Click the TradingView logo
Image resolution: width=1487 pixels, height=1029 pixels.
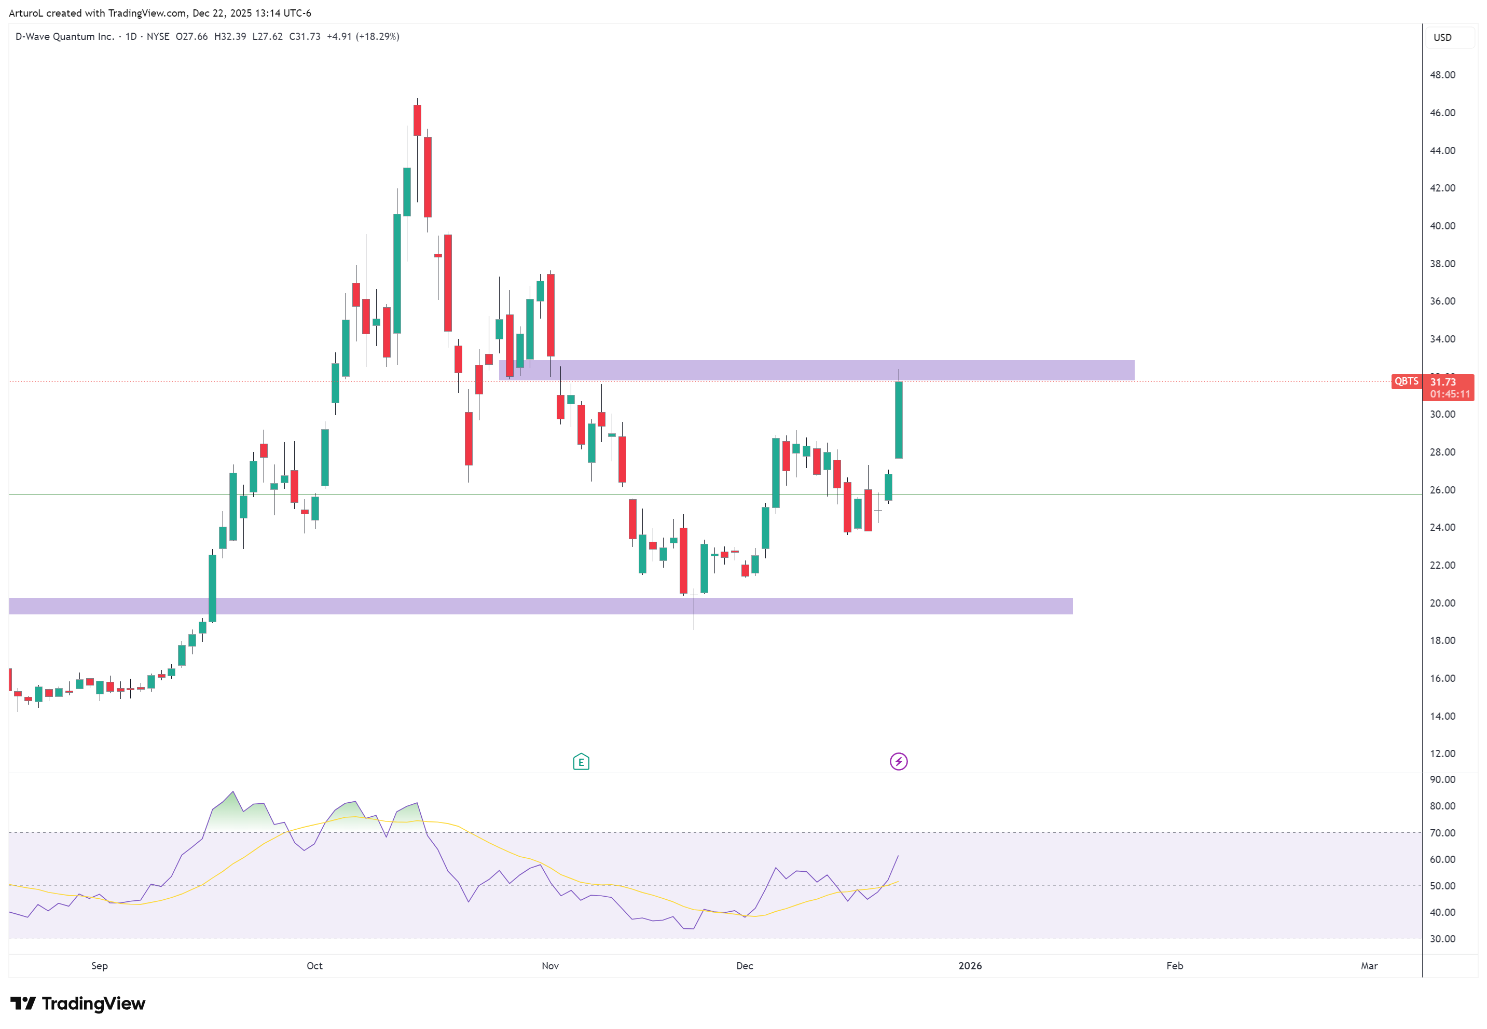pos(78,1004)
